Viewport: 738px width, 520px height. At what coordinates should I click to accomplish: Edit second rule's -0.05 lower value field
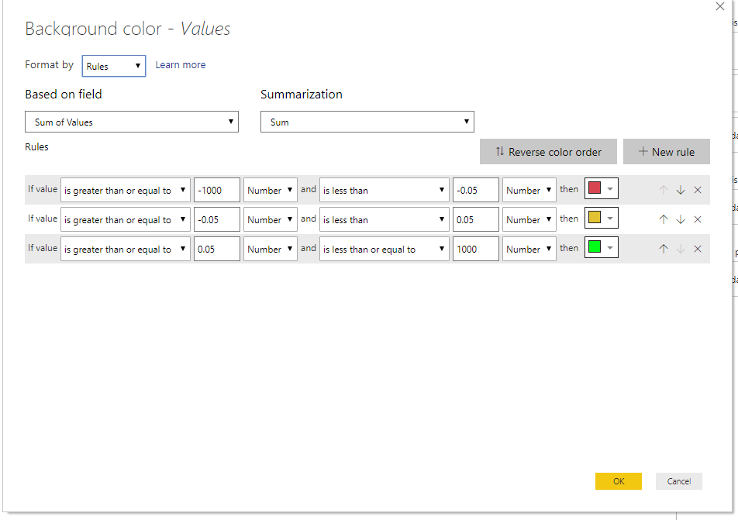click(x=217, y=219)
